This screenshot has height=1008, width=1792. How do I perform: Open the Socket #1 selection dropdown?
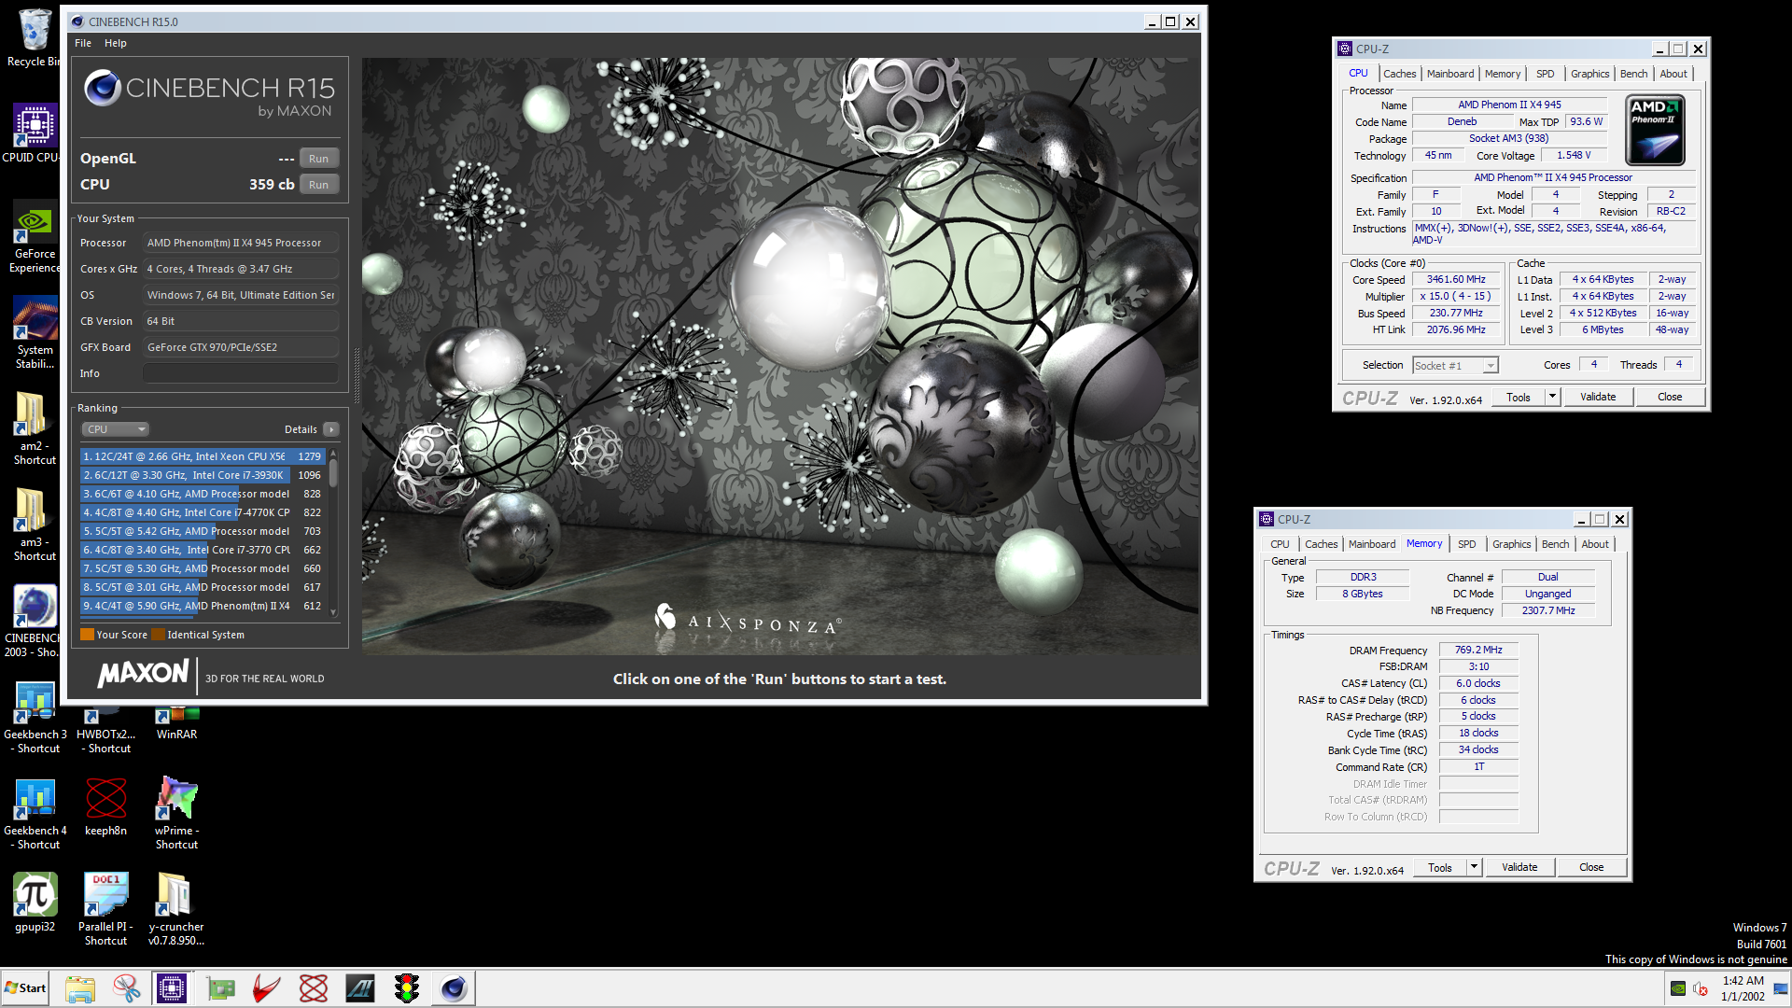1455,366
